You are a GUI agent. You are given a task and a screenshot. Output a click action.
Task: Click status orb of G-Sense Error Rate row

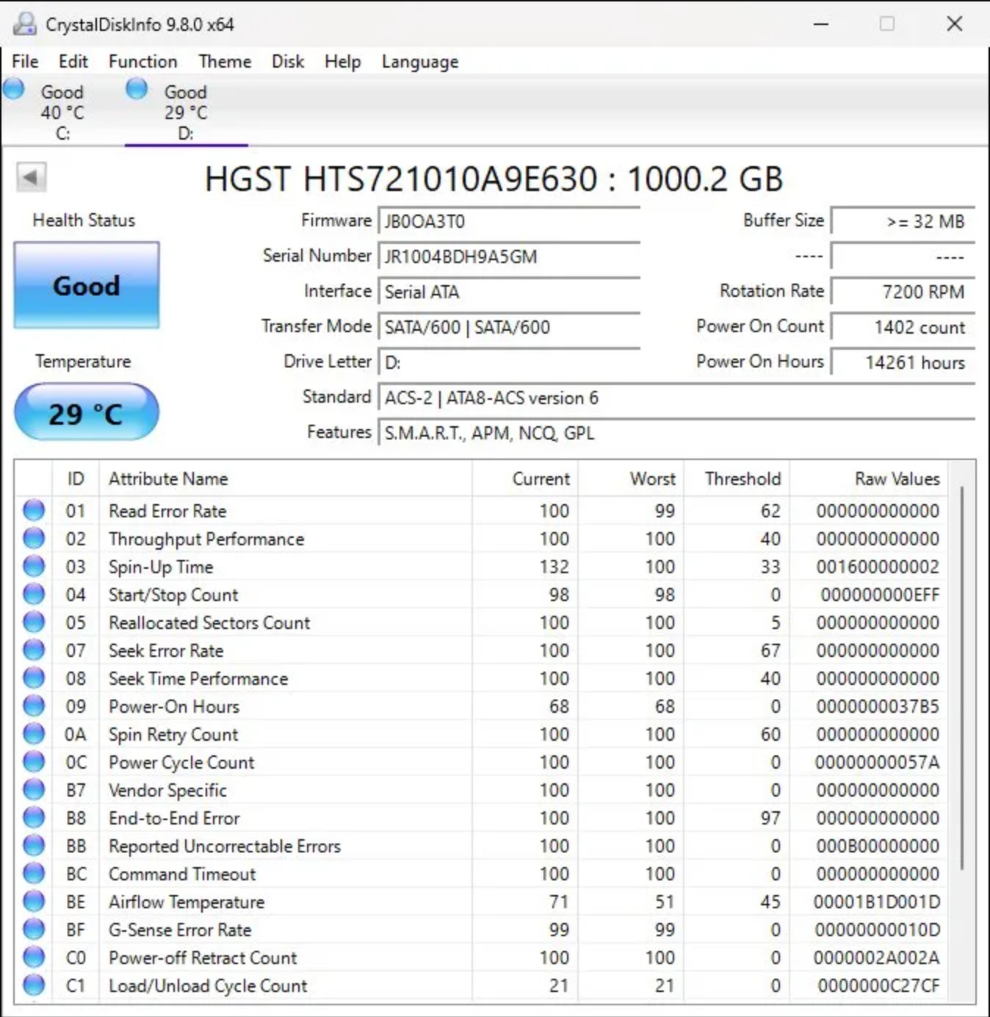point(34,929)
